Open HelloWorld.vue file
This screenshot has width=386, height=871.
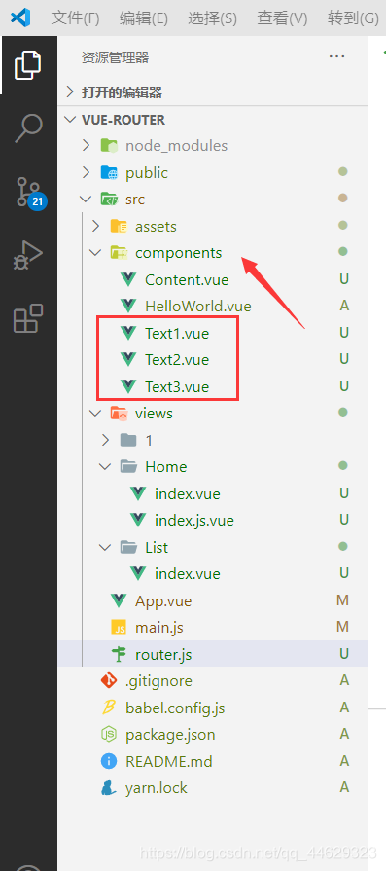[x=198, y=307]
